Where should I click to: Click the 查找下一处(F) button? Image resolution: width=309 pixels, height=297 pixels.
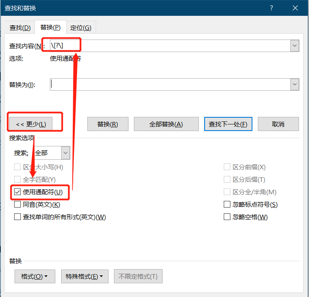228,124
